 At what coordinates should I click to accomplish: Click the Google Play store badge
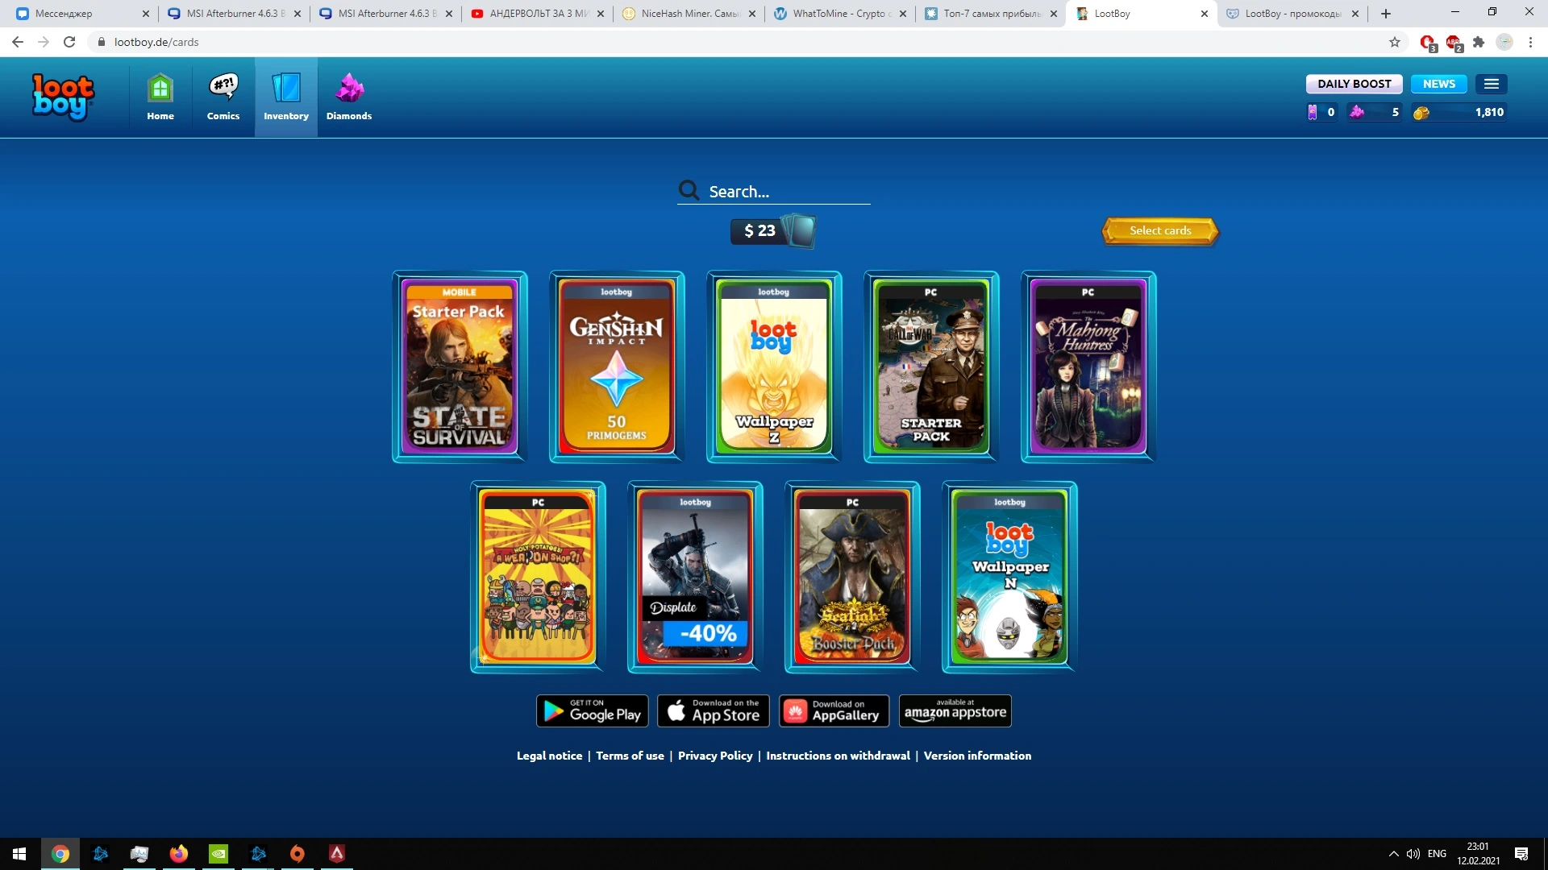[x=593, y=711]
